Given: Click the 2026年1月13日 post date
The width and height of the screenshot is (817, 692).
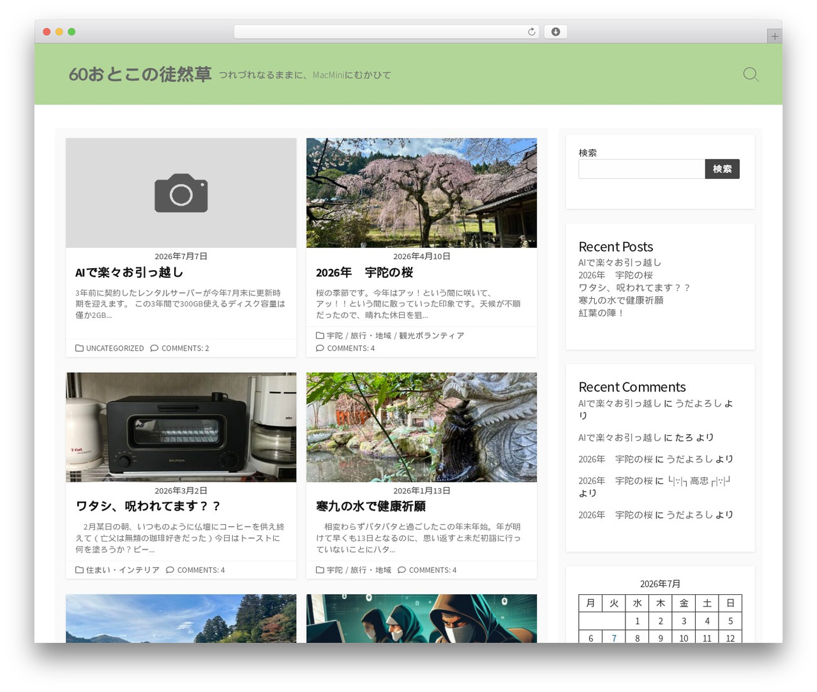Looking at the screenshot, I should pos(421,491).
